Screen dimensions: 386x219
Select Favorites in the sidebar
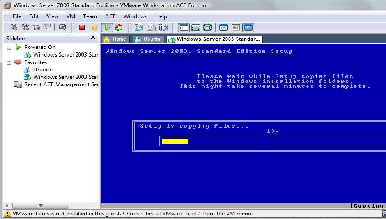(35, 62)
